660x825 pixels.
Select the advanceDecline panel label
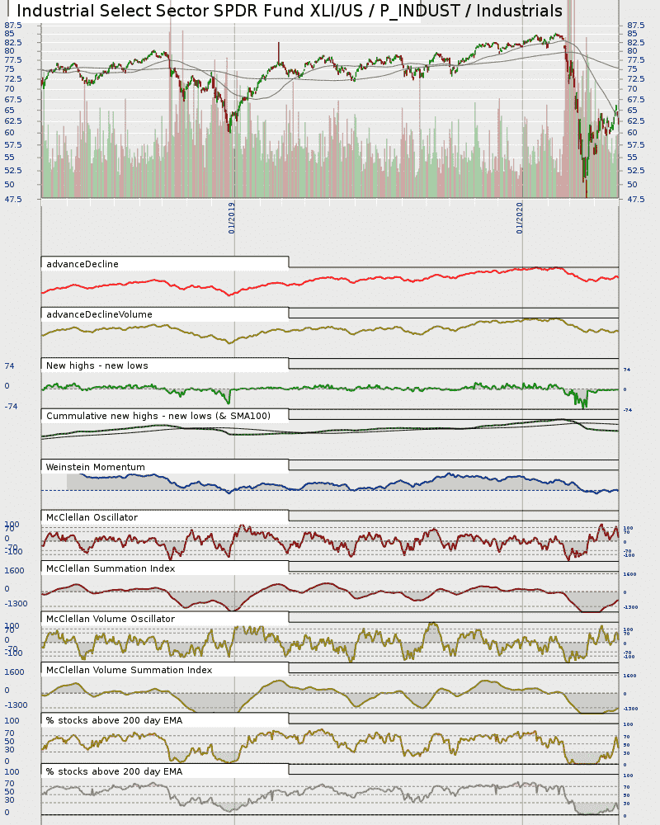point(82,264)
